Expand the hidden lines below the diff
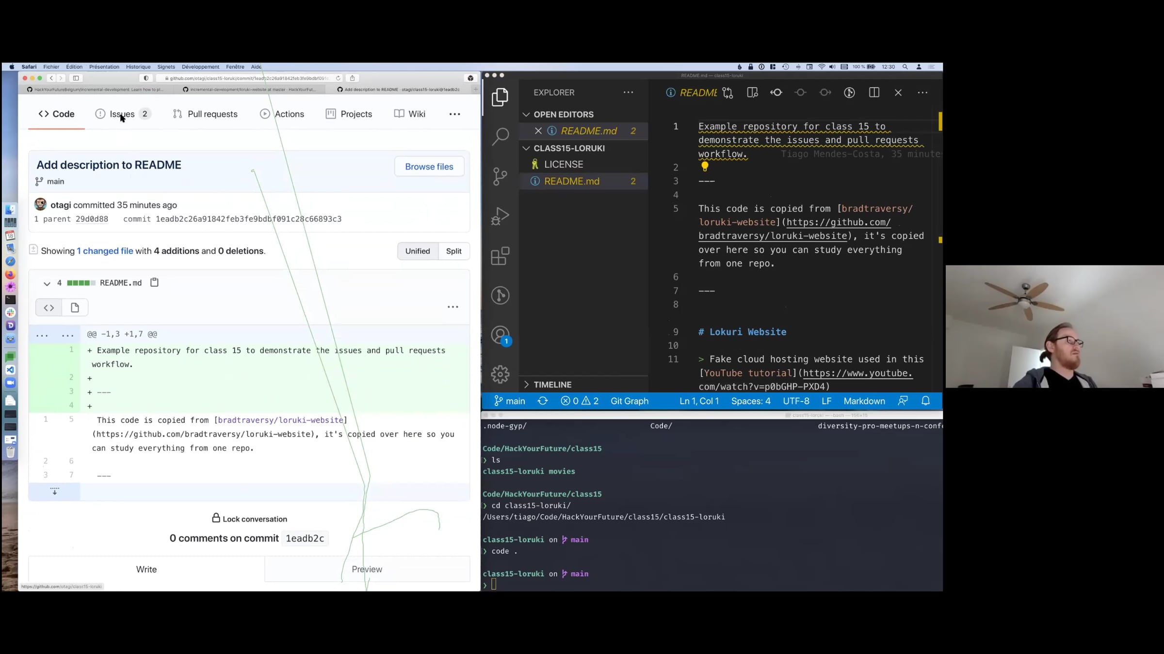1164x654 pixels. click(x=54, y=491)
